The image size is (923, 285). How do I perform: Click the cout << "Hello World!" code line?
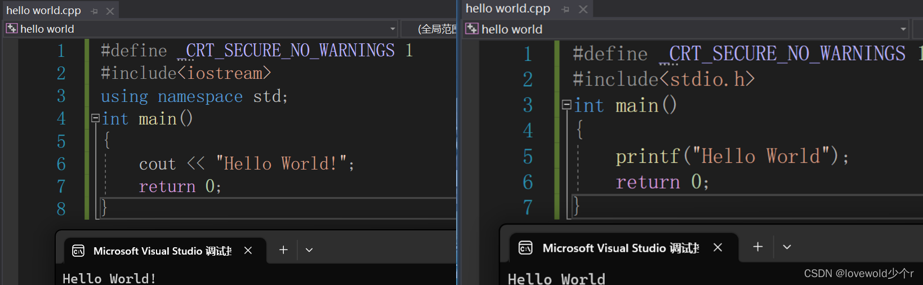click(x=246, y=164)
